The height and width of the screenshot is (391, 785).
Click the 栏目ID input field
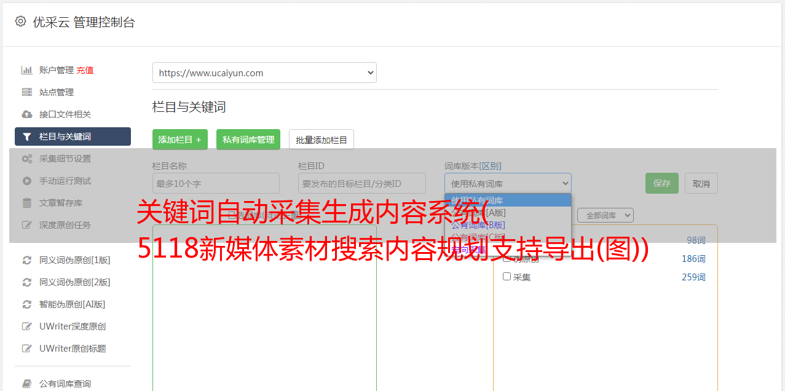pyautogui.click(x=362, y=183)
